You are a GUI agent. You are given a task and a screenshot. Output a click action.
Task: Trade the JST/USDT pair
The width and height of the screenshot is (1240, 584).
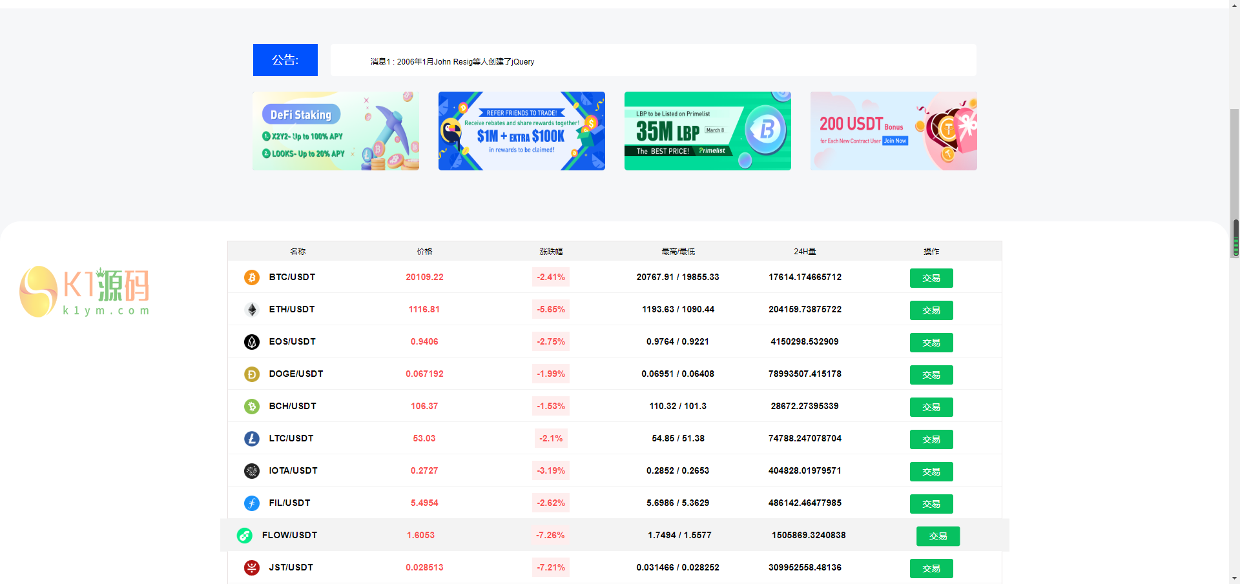coord(931,569)
